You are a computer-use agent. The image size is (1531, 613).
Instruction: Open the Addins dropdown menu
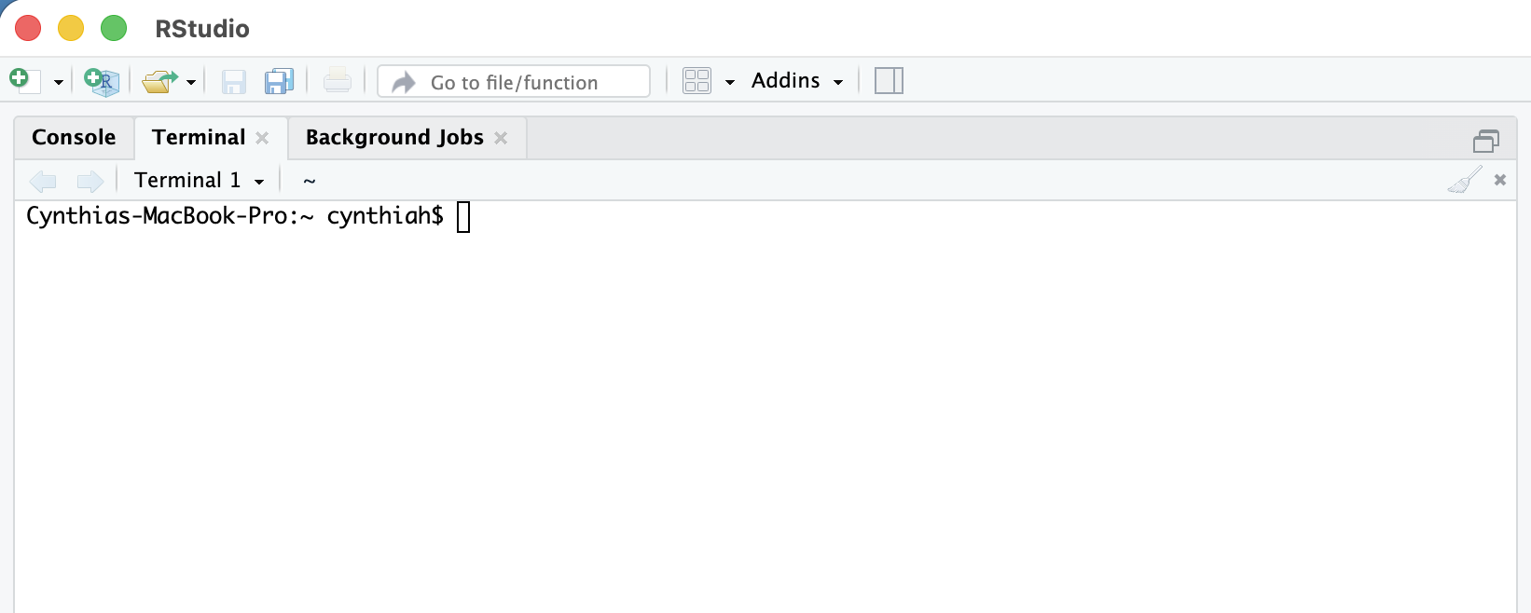pos(797,81)
